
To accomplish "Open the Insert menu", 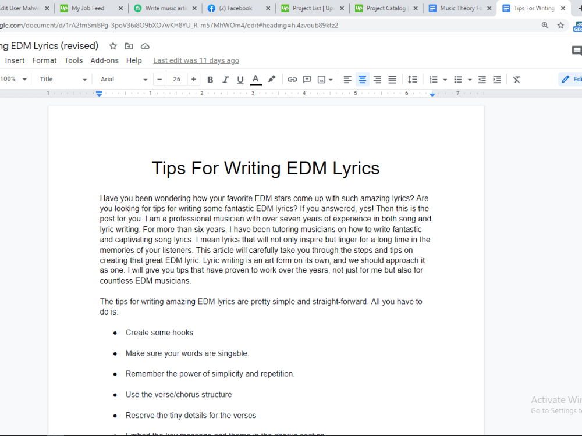I will point(15,60).
